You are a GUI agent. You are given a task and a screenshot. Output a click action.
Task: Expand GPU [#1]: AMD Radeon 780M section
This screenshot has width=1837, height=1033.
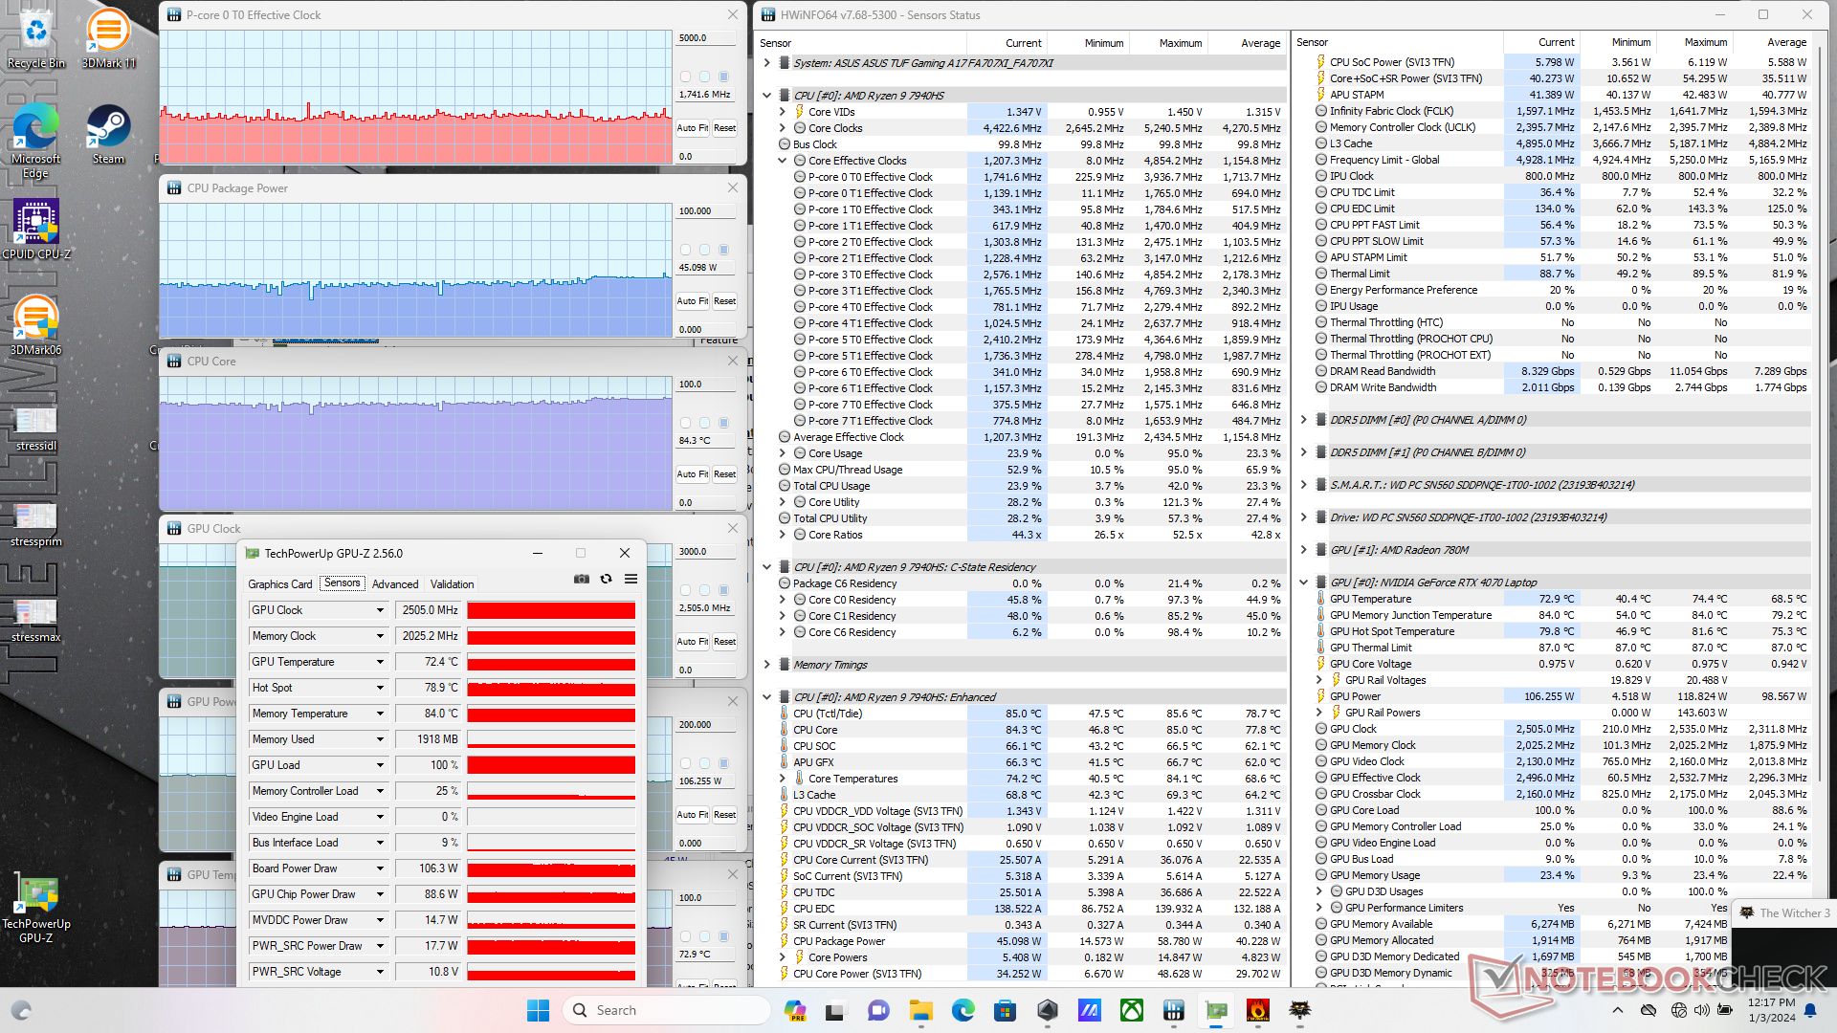[1303, 550]
